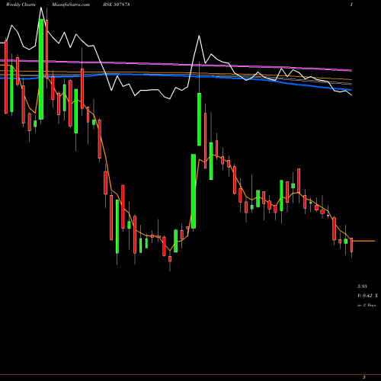The height and width of the screenshot is (381, 381).
Task: Click the "3.93" price value
Action: coord(362,287)
